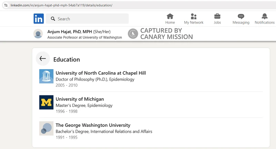The width and height of the screenshot is (276, 149).
Task: Click the University of Michigan M logo
Action: click(46, 102)
